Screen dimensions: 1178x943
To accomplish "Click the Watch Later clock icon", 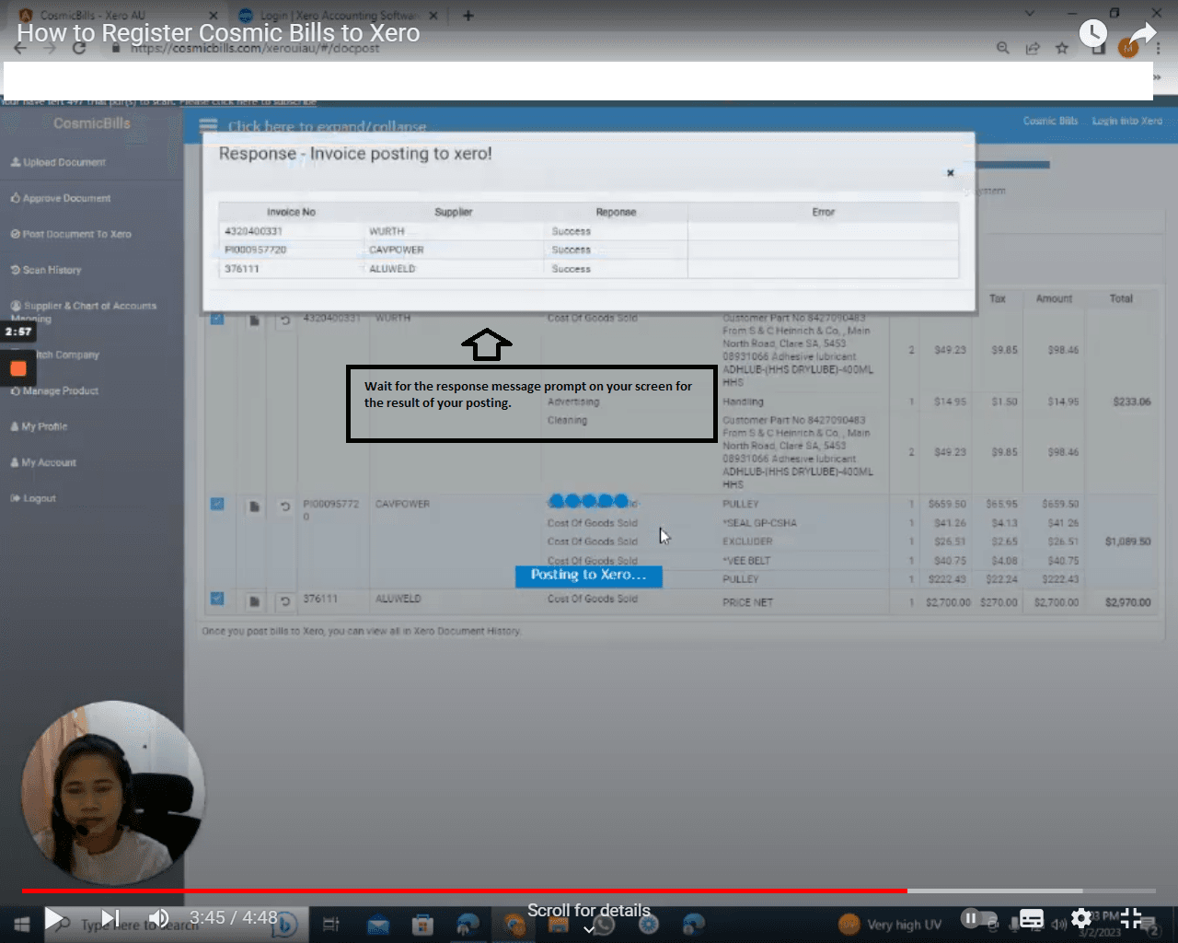I will 1092,34.
